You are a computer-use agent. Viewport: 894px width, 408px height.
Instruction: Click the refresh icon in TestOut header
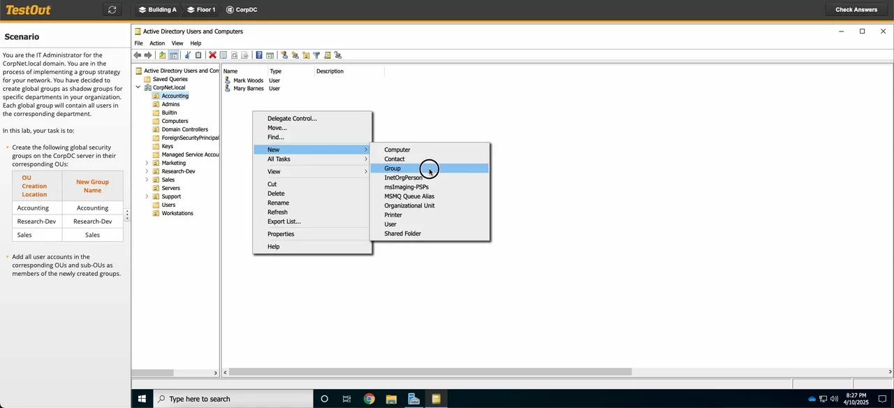112,10
